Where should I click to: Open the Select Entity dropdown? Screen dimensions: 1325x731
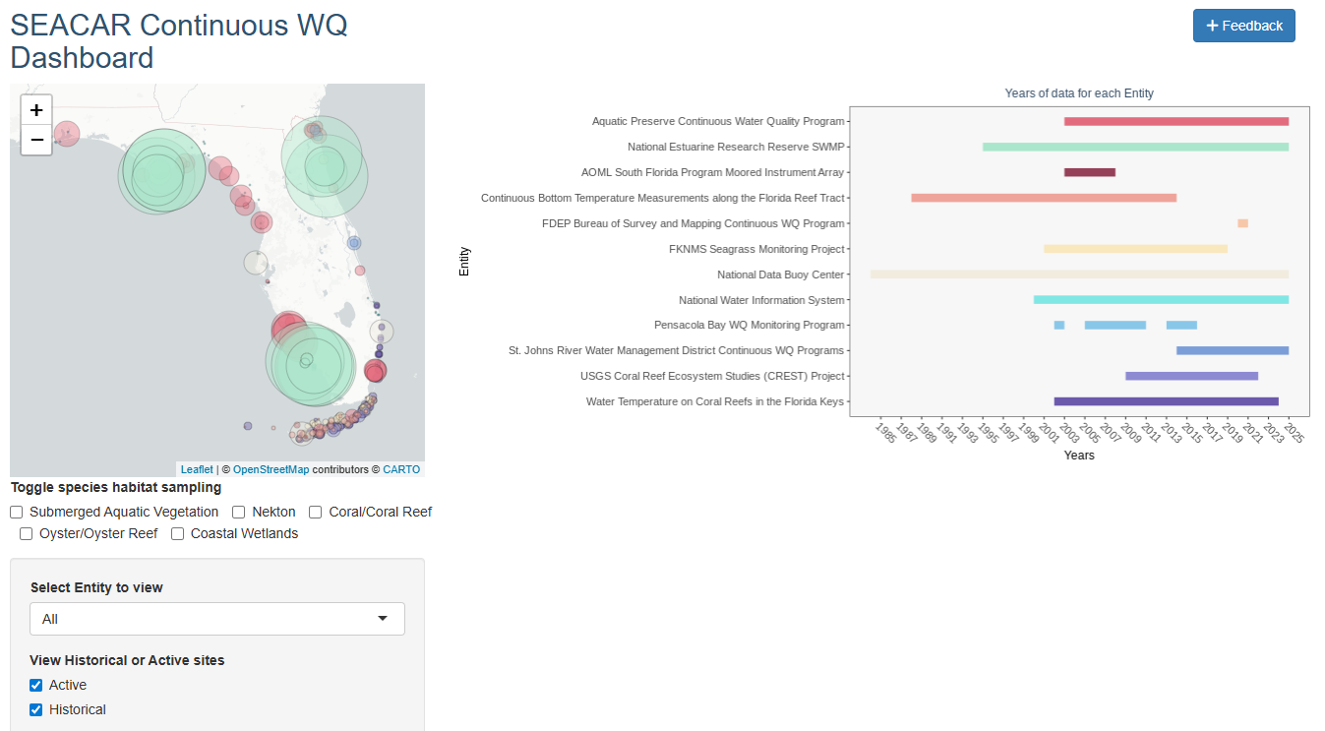216,619
